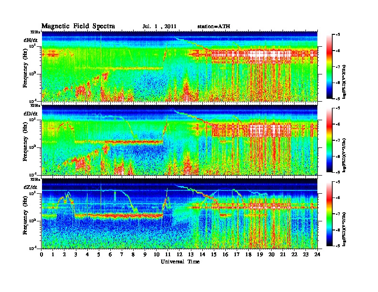378x292 pixels.
Task: Click hour 7 tick label on time axis
Action: pyautogui.click(x=122, y=254)
